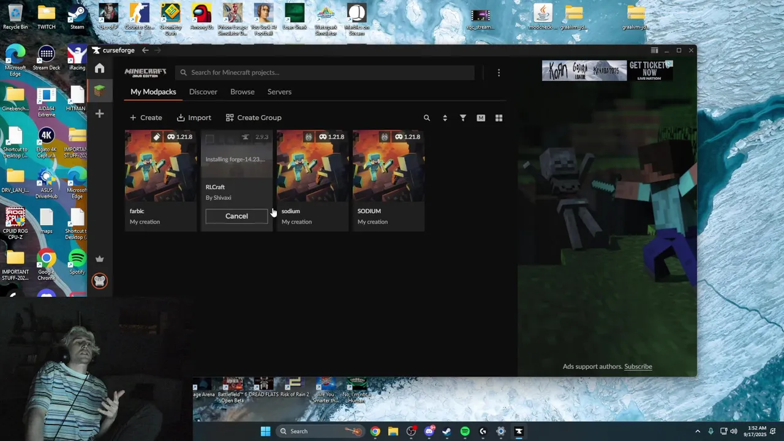This screenshot has width=784, height=441.
Task: Create a new modpack group
Action: coord(254,118)
